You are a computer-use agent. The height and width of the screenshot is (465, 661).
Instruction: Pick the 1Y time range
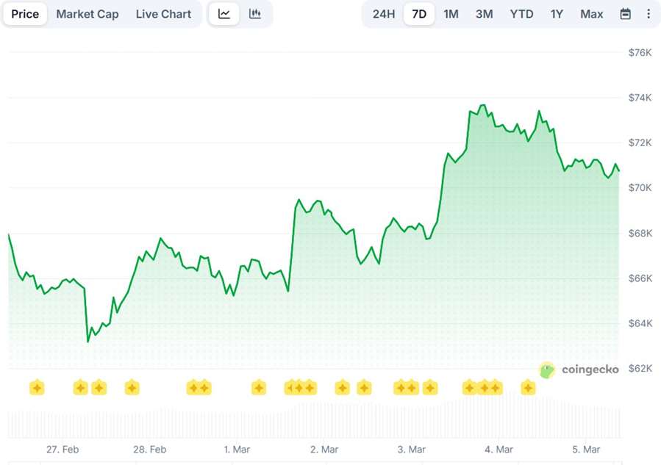click(557, 14)
